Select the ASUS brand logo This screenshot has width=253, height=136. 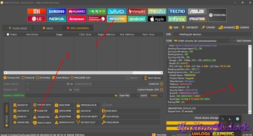197,11
